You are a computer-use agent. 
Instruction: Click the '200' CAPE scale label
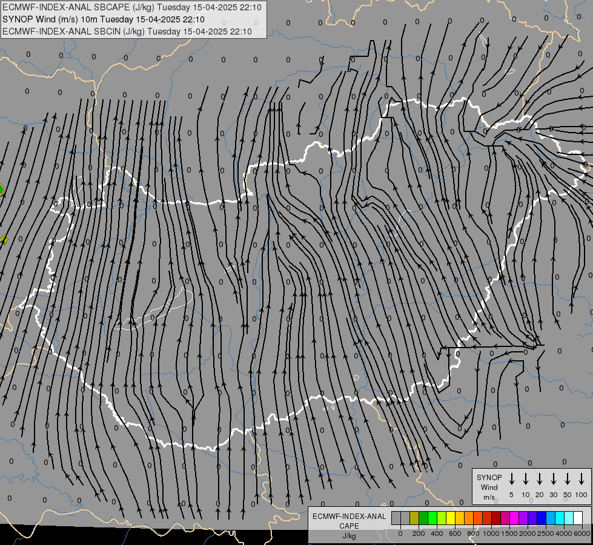coord(419,533)
